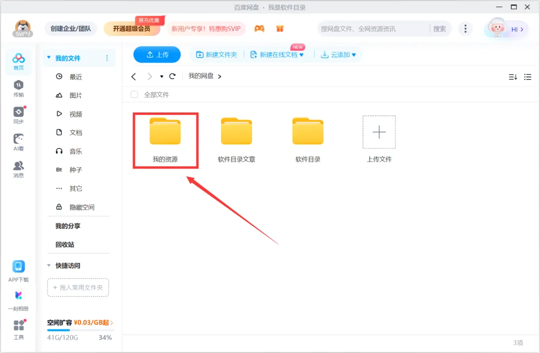Open 一刻相册 album app
This screenshot has width=540, height=353.
[x=18, y=300]
